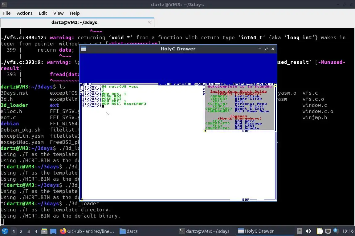
Task: Click the Tongues heading in AutoComplete
Action: 239,116
